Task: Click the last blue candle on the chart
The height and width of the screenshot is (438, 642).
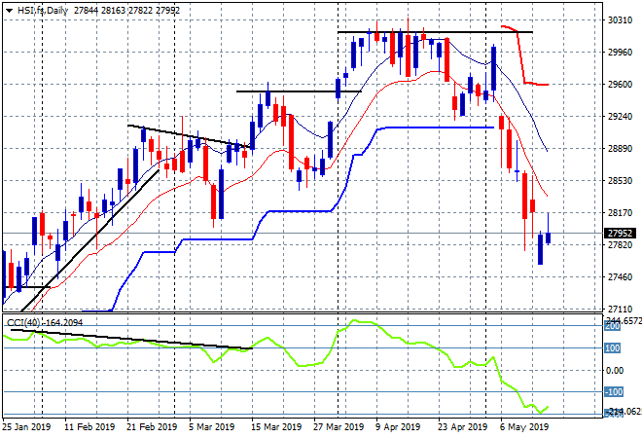Action: (548, 238)
